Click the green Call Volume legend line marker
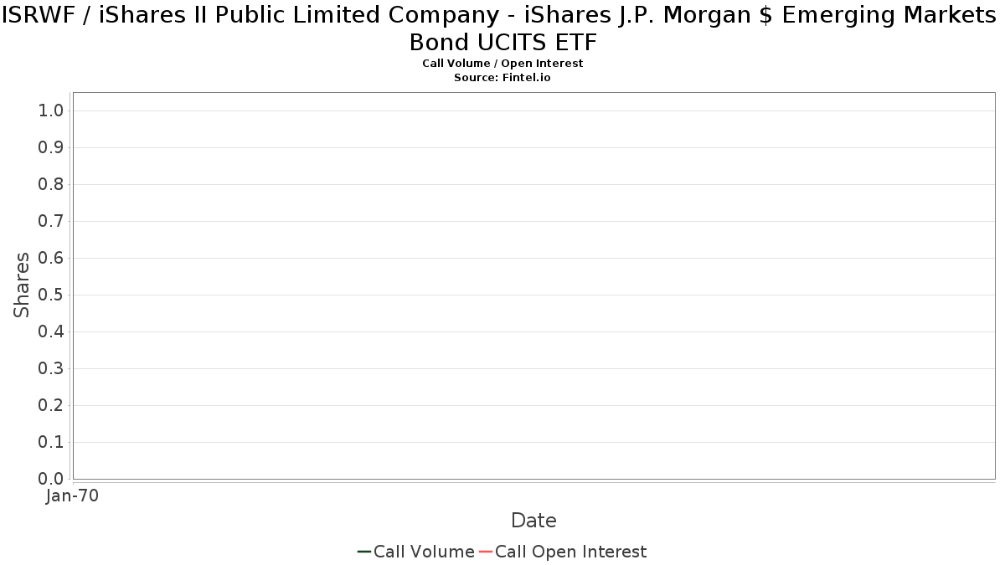 (364, 552)
